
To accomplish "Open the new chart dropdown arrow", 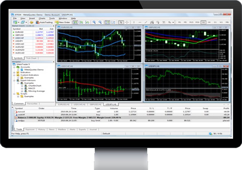I will tap(19, 22).
